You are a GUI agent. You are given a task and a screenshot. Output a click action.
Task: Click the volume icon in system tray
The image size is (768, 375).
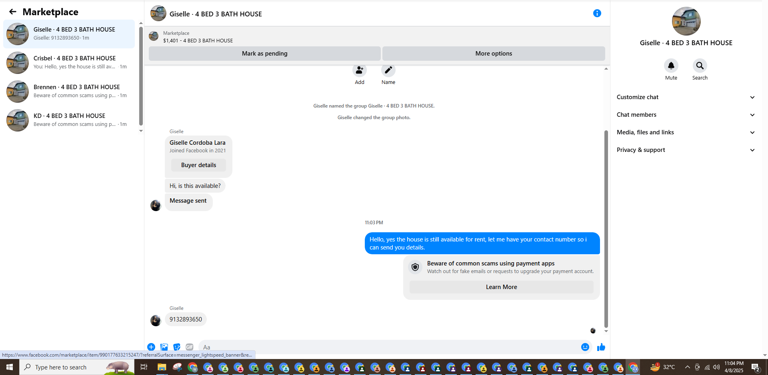pos(716,367)
